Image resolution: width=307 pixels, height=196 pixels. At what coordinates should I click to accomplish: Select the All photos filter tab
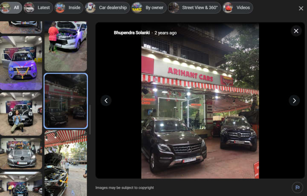[11, 8]
